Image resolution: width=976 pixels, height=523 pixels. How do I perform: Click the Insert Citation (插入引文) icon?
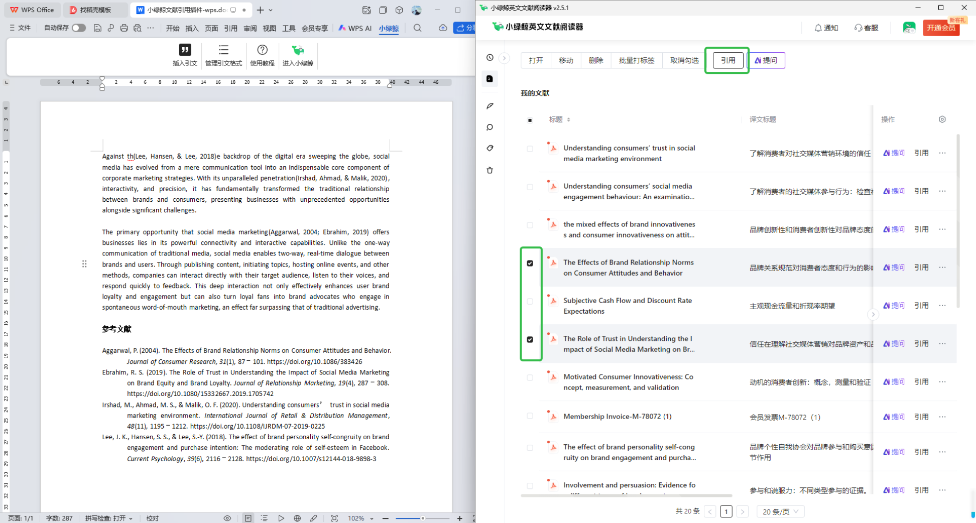(185, 50)
